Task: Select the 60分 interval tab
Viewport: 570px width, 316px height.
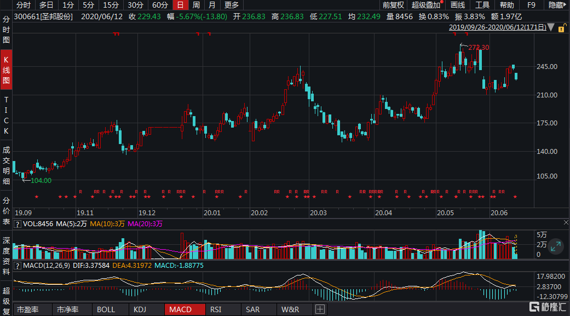Action: (x=160, y=5)
